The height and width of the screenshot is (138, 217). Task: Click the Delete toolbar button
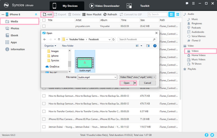pos(74,15)
